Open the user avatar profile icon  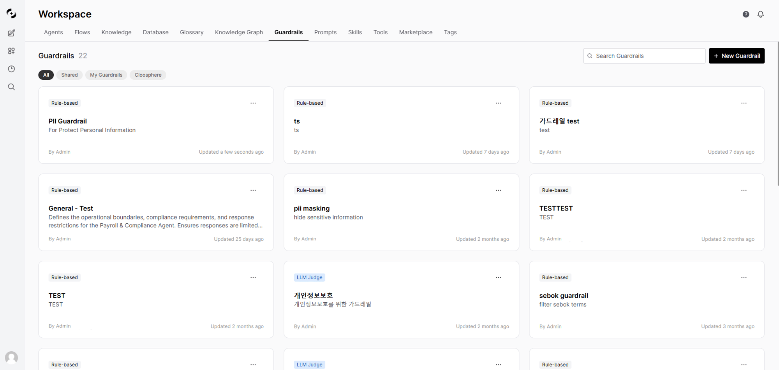(11, 358)
